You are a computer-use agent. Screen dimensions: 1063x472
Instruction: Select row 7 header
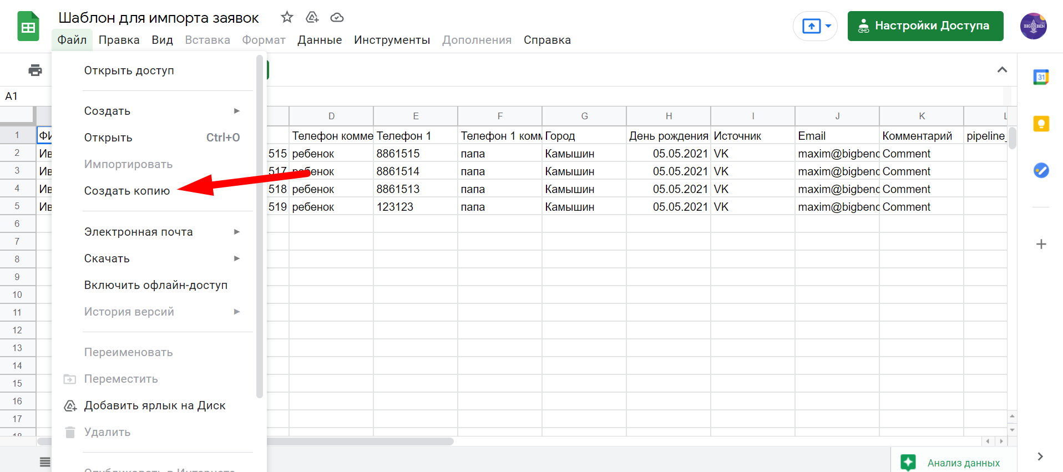tap(17, 241)
